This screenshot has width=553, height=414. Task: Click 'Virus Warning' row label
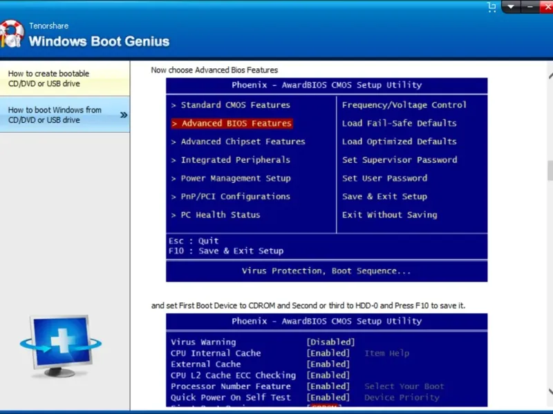point(203,342)
